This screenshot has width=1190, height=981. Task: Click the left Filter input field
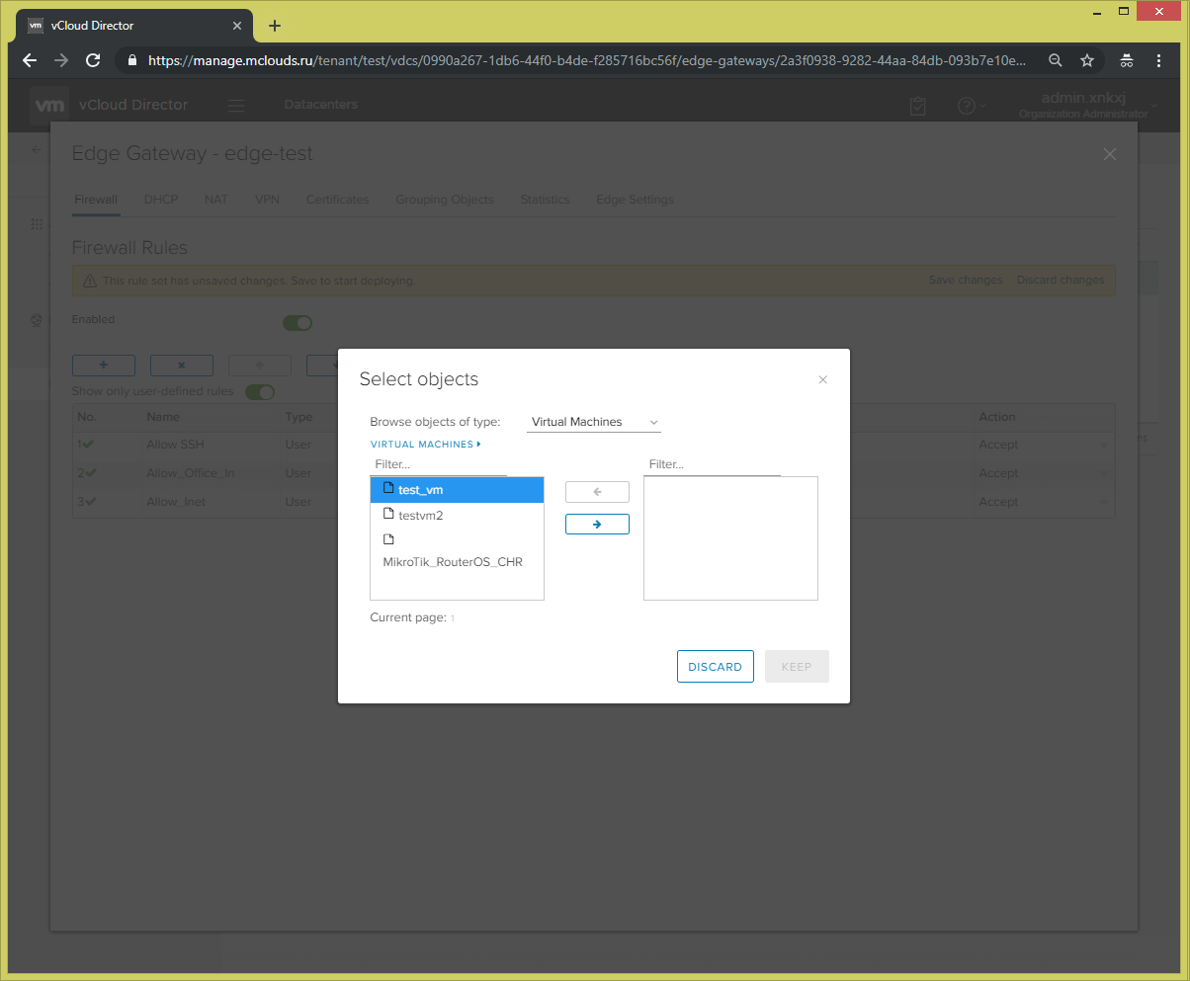(439, 464)
